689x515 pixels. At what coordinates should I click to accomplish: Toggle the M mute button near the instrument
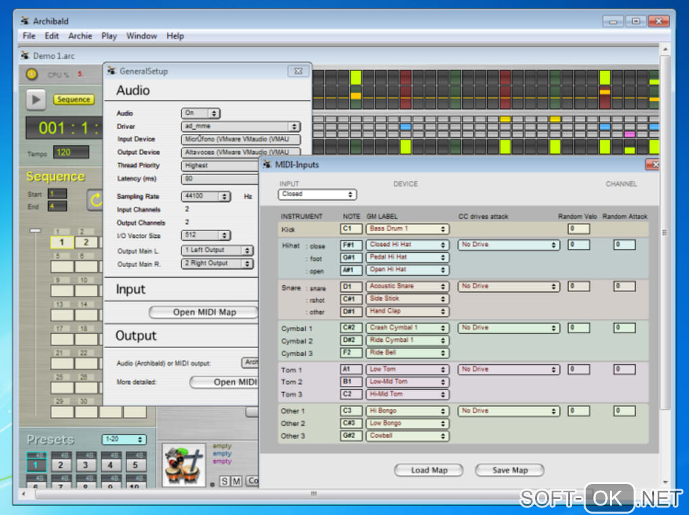point(236,481)
